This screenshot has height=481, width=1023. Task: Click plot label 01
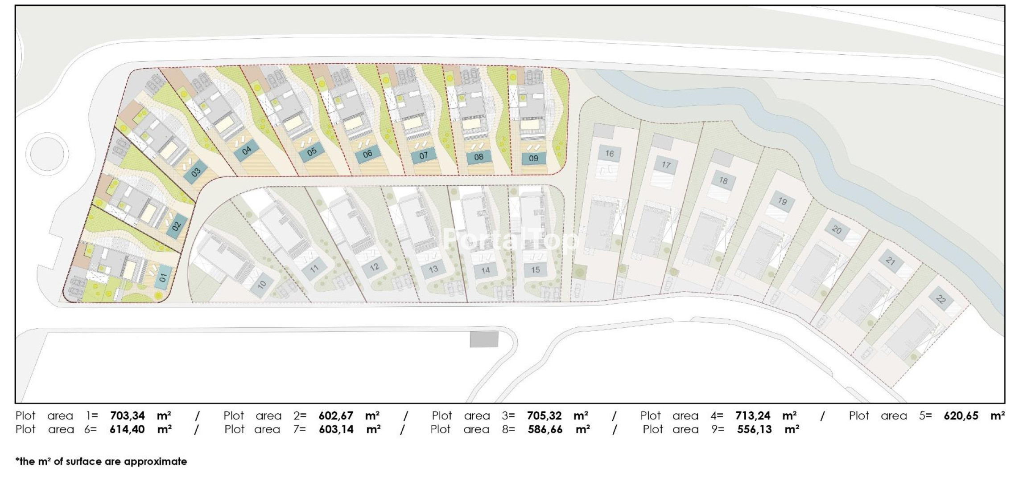tap(163, 278)
